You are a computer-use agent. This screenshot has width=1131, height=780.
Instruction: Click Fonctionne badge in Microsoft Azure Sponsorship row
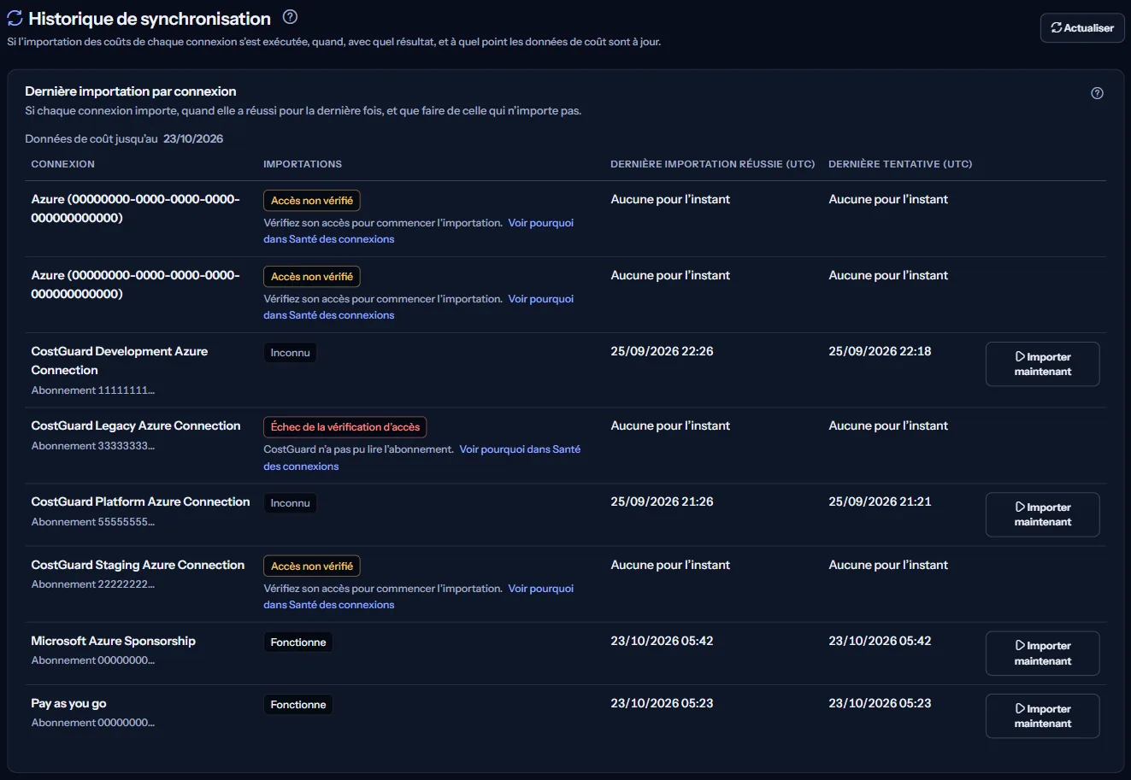(x=298, y=642)
